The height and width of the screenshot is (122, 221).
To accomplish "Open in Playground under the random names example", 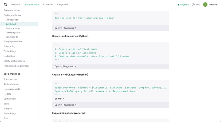I will [65, 66].
